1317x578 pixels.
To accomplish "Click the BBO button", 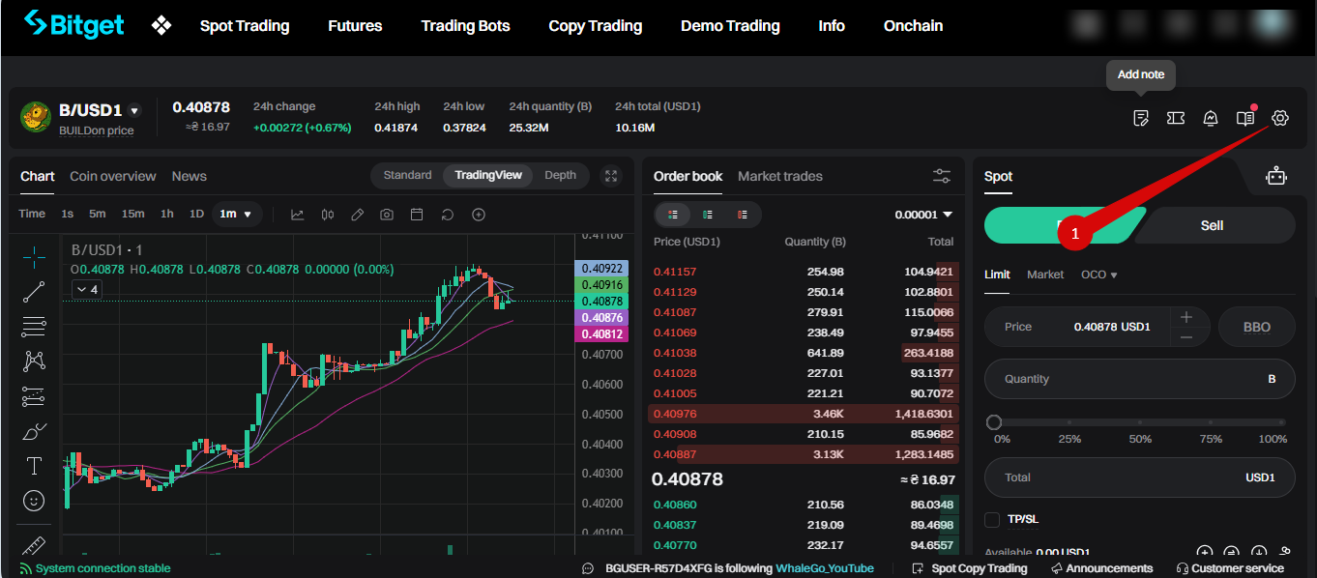I will pyautogui.click(x=1257, y=327).
